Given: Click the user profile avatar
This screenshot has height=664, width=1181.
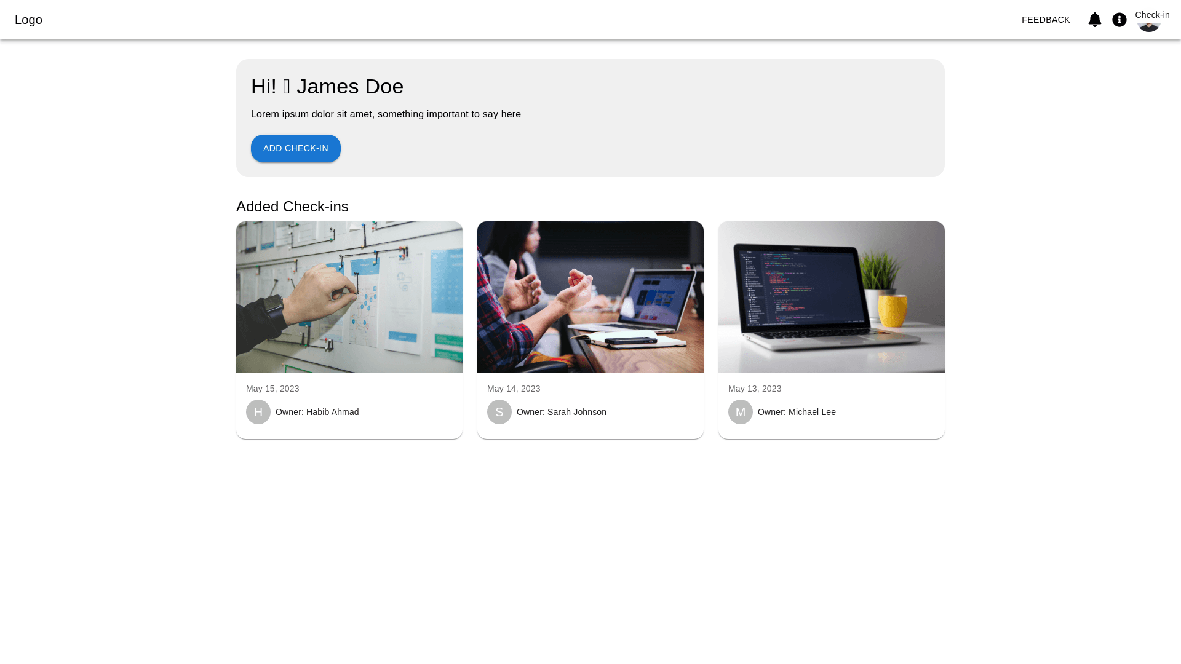Looking at the screenshot, I should click(1148, 26).
